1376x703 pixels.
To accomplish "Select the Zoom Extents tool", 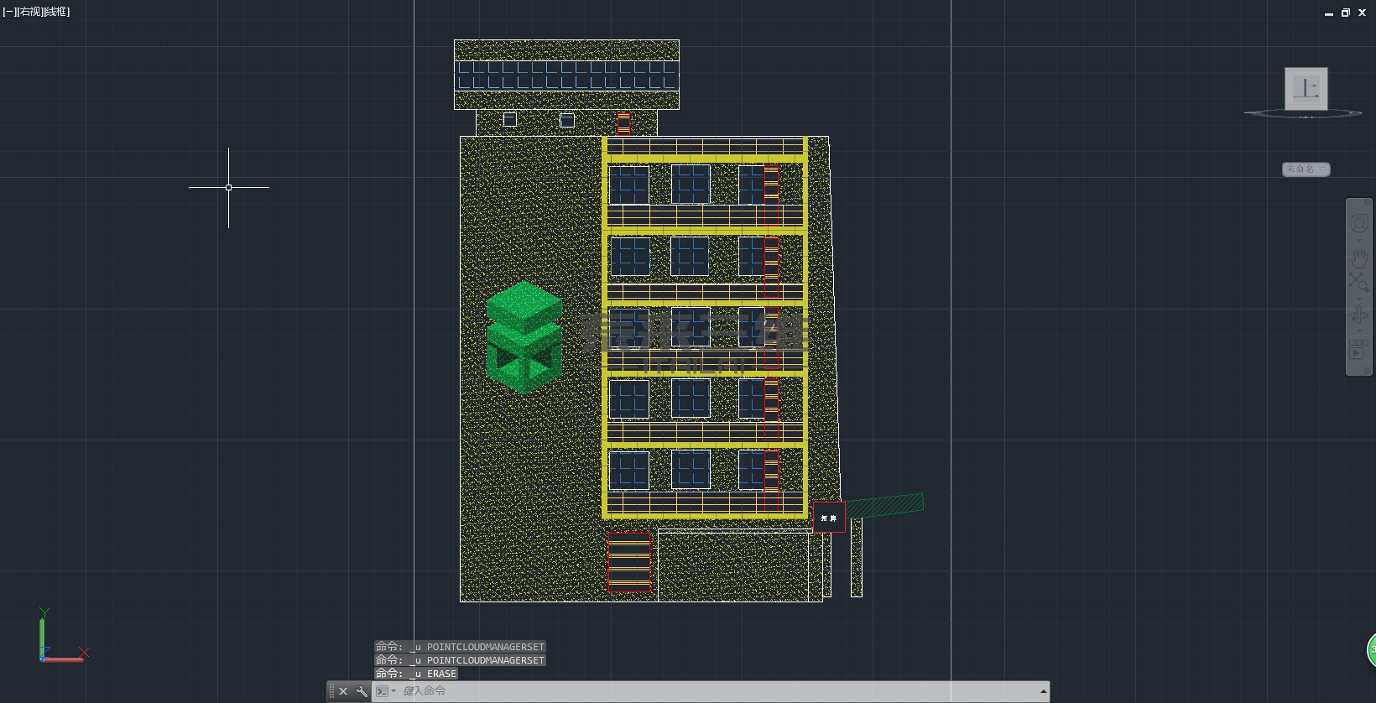I will (x=1358, y=282).
